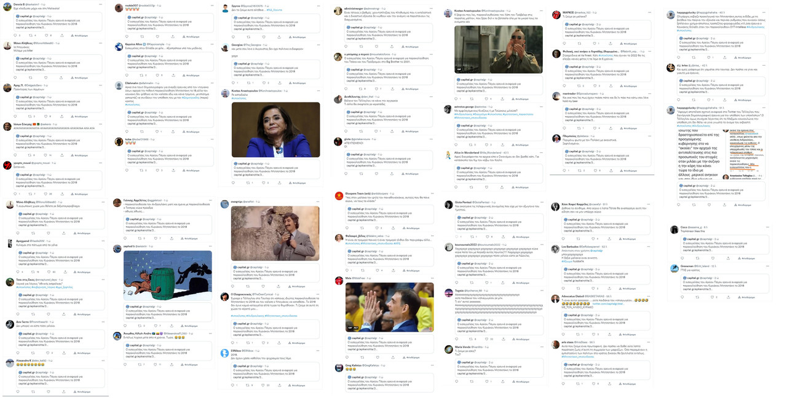This screenshot has height=406, width=787.
Task: Open profile picture of Kapoios Allos
Action: [119, 47]
